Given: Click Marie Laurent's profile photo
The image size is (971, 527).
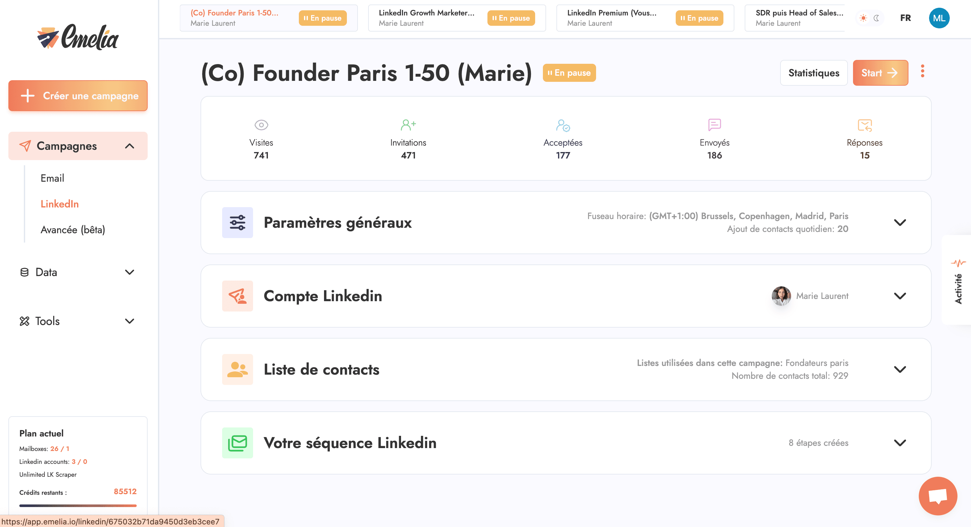Looking at the screenshot, I should 781,296.
